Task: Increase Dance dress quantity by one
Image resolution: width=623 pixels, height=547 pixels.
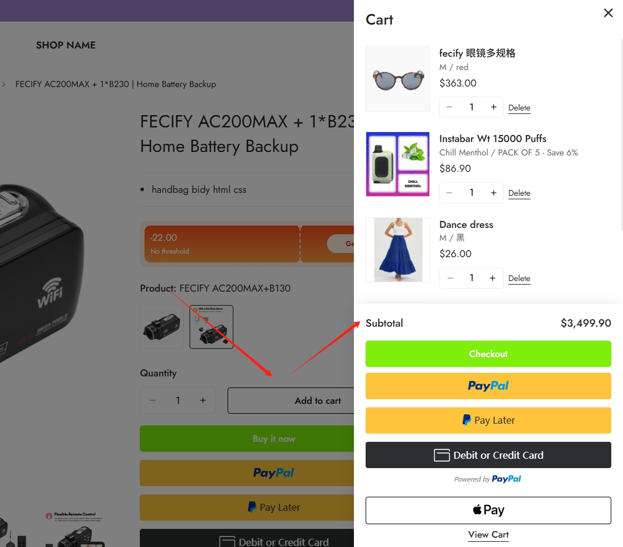Action: tap(493, 278)
